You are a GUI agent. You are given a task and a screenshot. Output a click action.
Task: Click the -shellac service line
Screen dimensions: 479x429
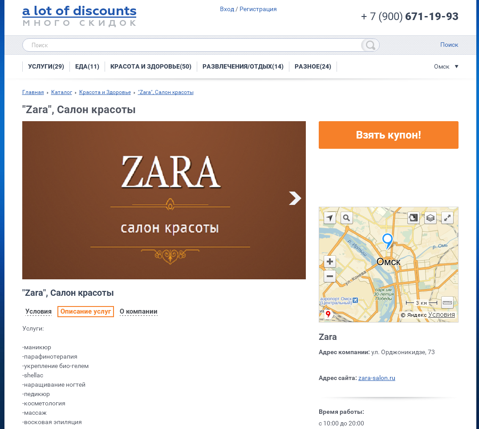[x=32, y=376]
